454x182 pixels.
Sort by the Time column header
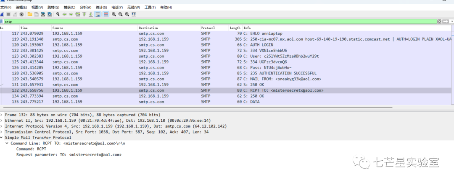[36, 28]
